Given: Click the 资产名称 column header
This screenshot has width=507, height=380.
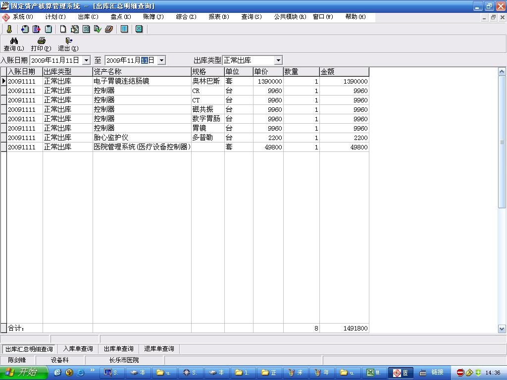Looking at the screenshot, I should 142,72.
